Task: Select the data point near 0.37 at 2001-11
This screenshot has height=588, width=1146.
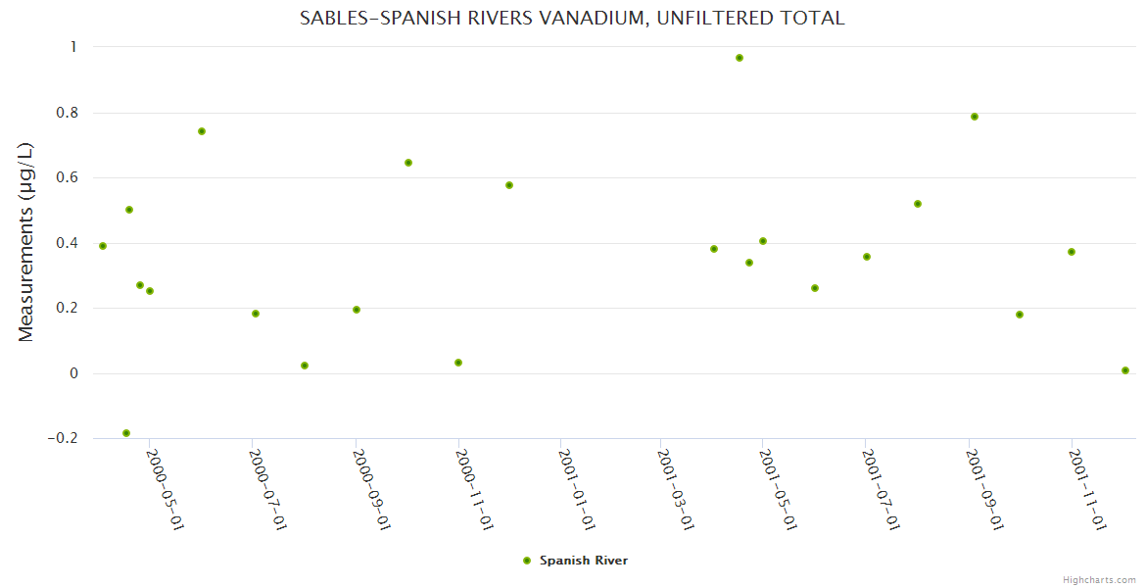Action: 1072,252
